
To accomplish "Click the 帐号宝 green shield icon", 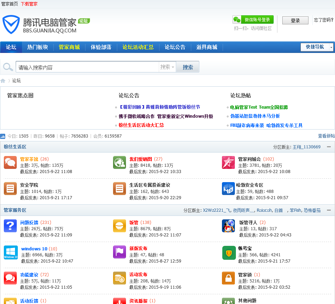I will pyautogui.click(x=229, y=253).
